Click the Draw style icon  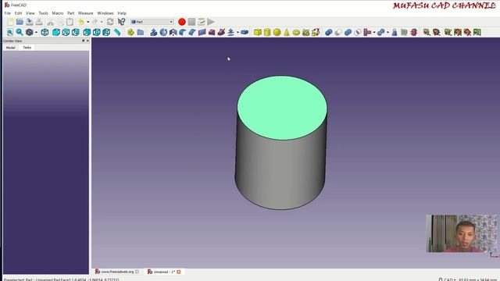(30, 32)
